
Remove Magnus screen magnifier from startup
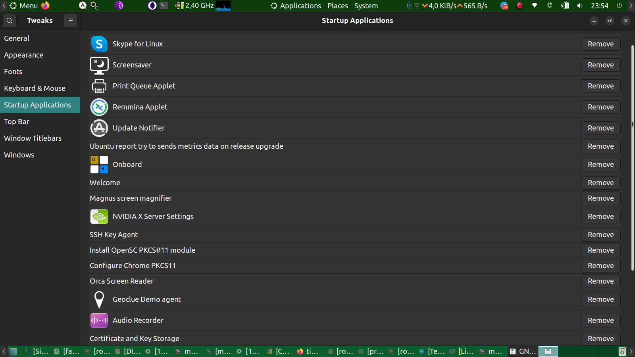click(601, 198)
